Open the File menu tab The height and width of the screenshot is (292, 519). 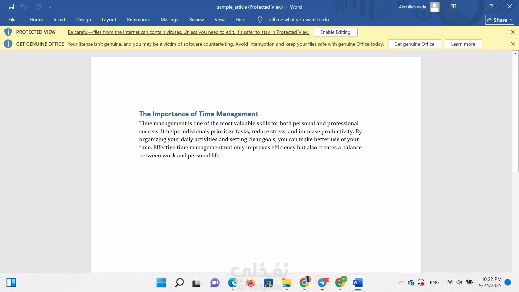coord(12,20)
